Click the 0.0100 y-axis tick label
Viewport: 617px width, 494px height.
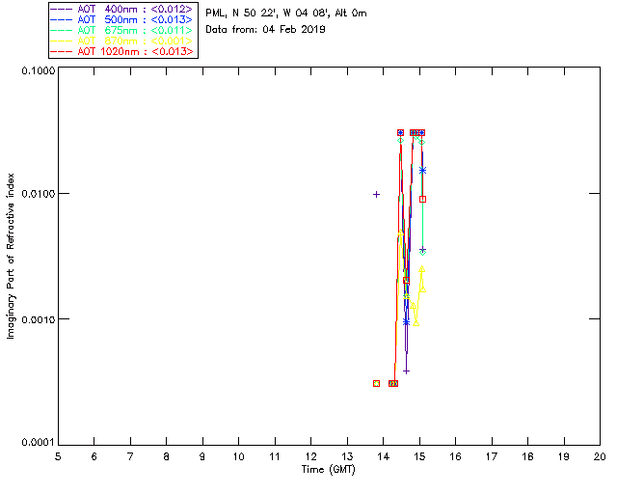pos(38,194)
